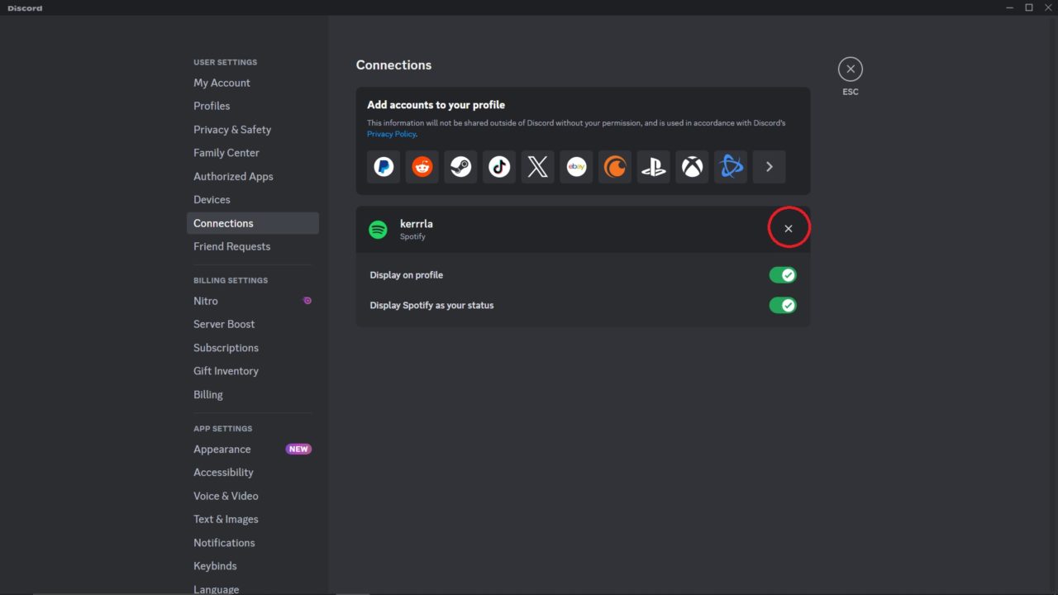This screenshot has width=1058, height=595.
Task: Open the My Account settings
Action: coord(222,83)
